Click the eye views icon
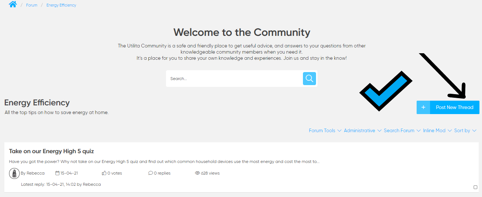The image size is (482, 197). click(x=198, y=173)
